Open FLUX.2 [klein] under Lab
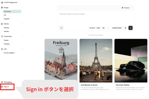The height and width of the screenshot is (99, 149). coord(9,53)
